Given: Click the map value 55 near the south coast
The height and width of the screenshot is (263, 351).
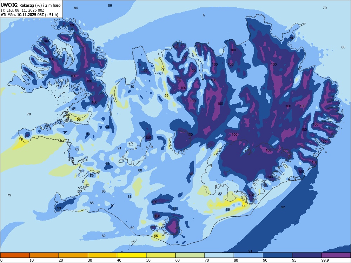Looking at the screenshot, I should [x=156, y=236].
